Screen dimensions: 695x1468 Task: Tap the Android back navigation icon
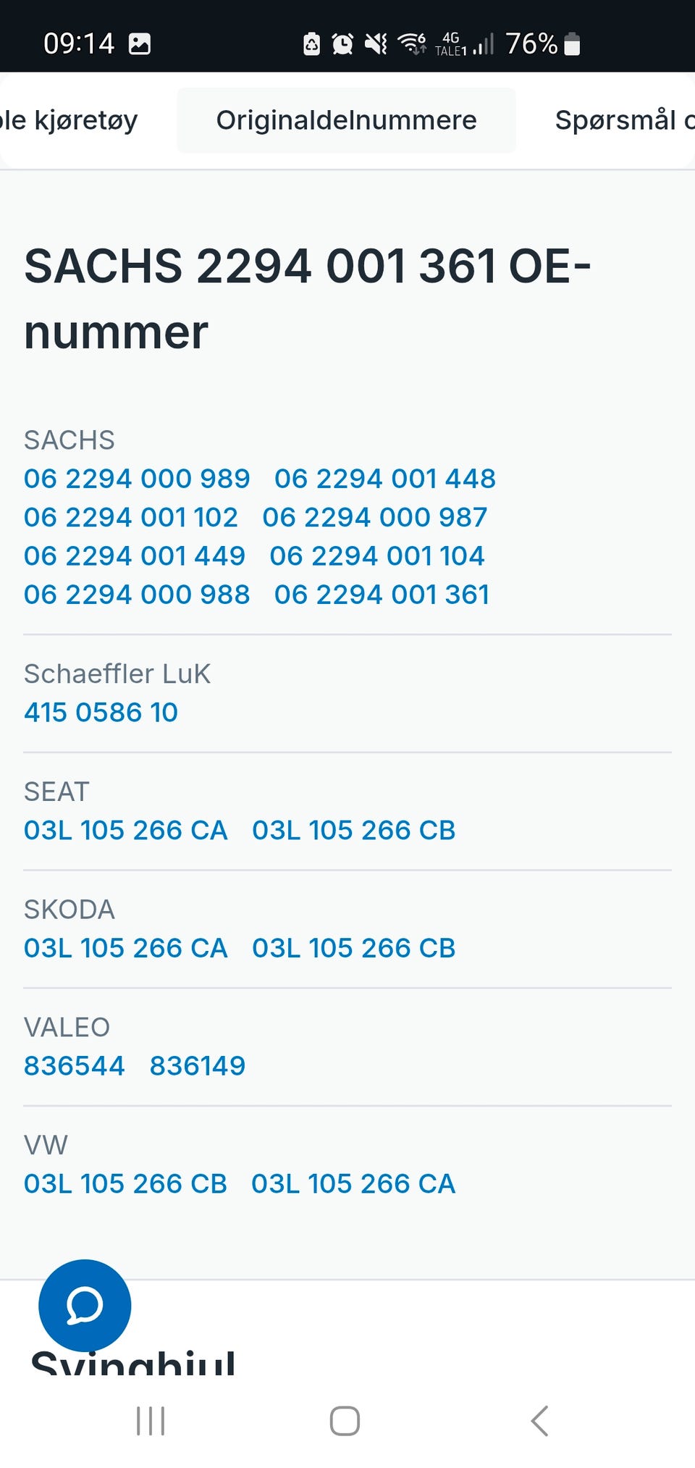539,1421
